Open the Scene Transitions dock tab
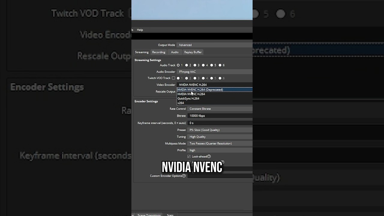Screen dimensions: 384x216 point(149,215)
